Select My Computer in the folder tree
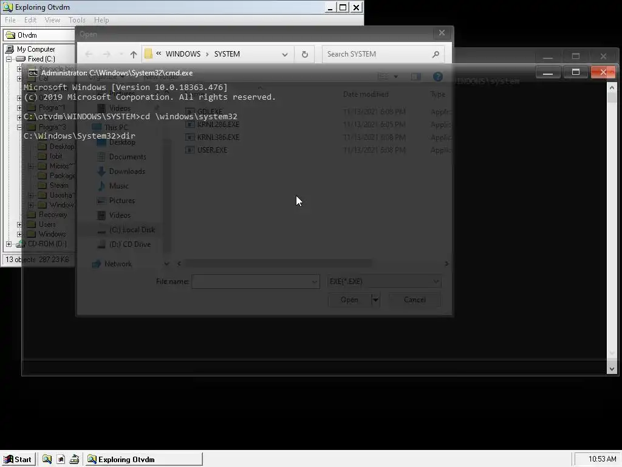 point(36,49)
